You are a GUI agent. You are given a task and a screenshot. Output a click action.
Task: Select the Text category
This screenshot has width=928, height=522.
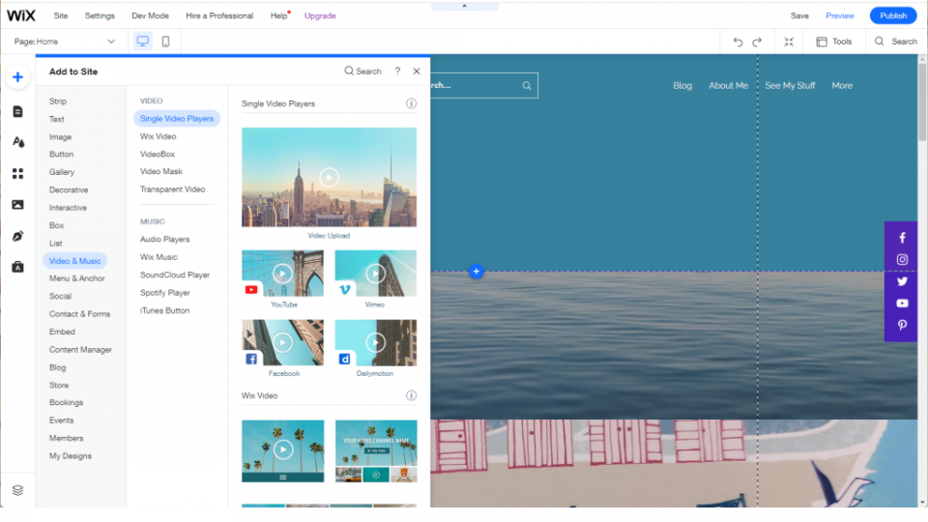pyautogui.click(x=57, y=119)
